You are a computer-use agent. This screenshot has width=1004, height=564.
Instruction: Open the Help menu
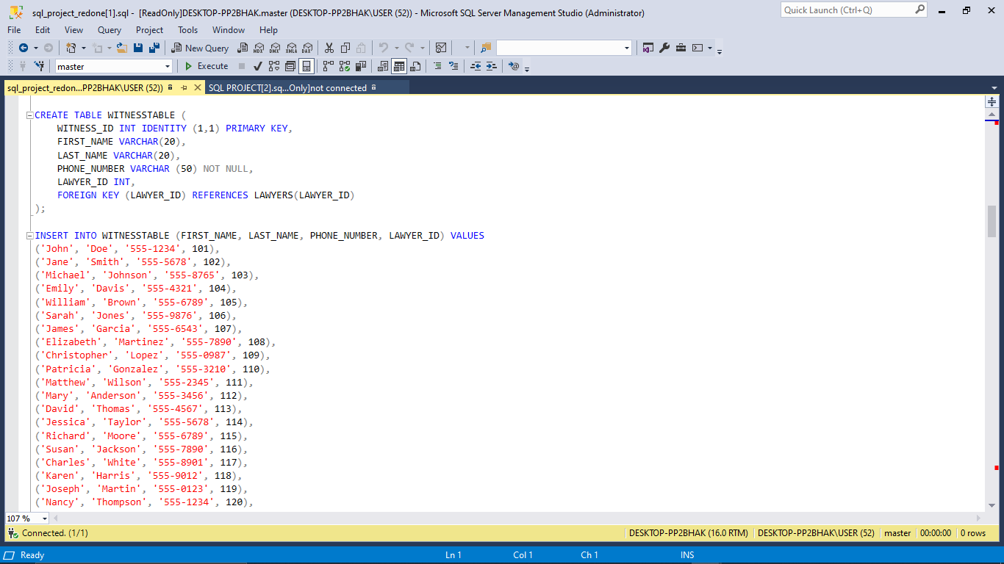[x=268, y=30]
